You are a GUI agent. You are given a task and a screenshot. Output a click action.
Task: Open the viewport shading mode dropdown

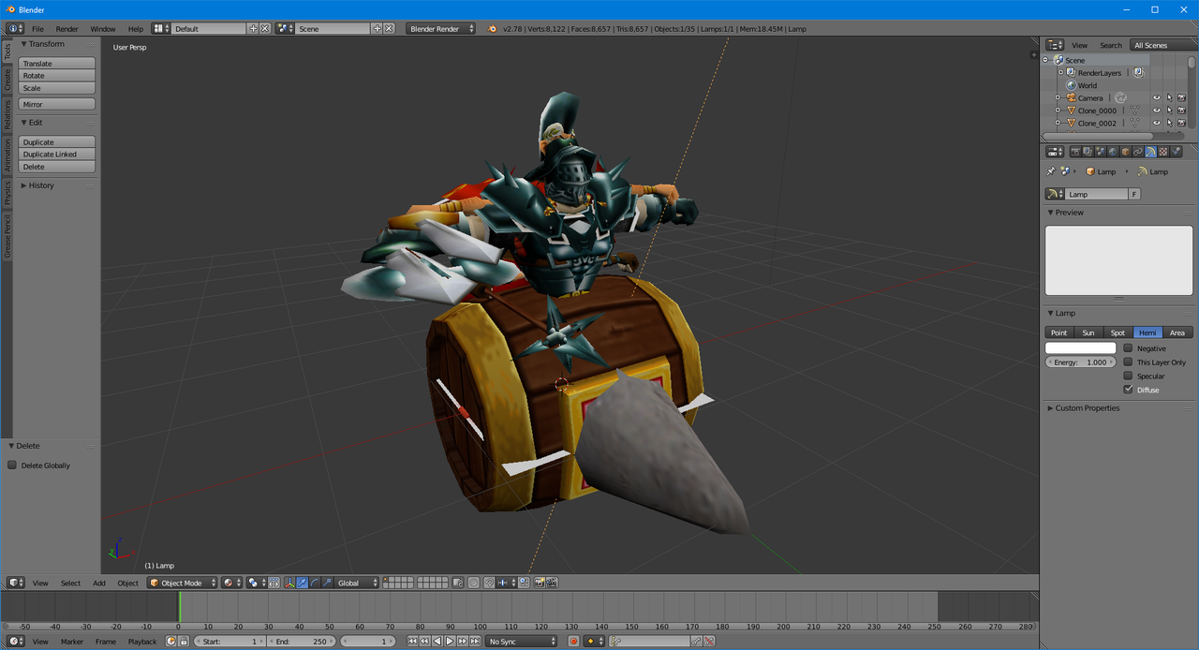pyautogui.click(x=232, y=583)
